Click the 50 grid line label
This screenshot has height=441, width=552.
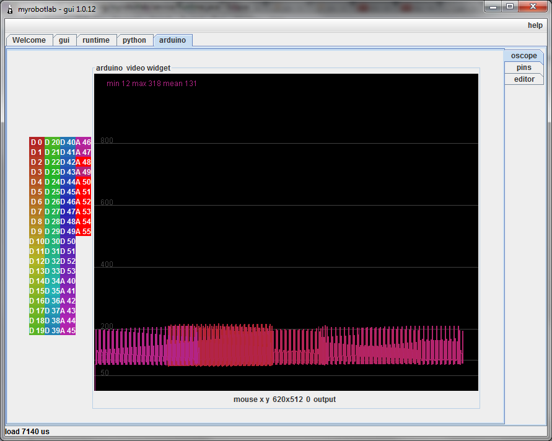(105, 372)
